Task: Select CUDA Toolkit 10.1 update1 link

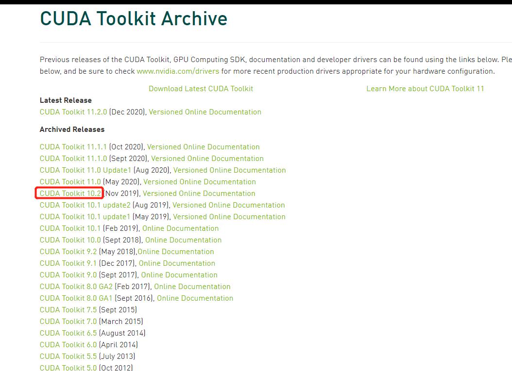Action: point(85,217)
